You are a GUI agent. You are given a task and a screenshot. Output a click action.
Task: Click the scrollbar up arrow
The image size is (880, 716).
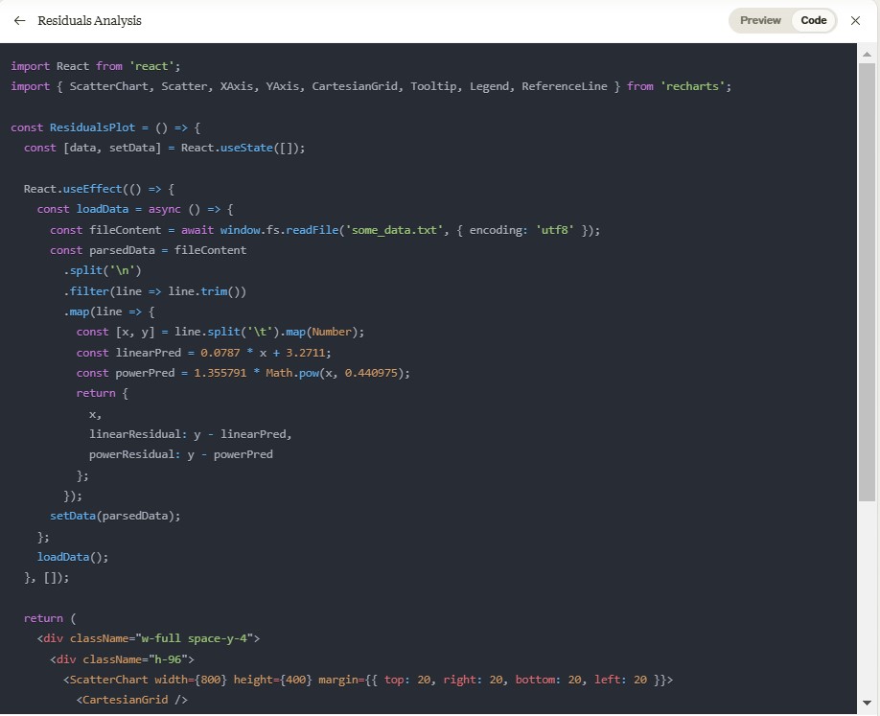coord(867,55)
